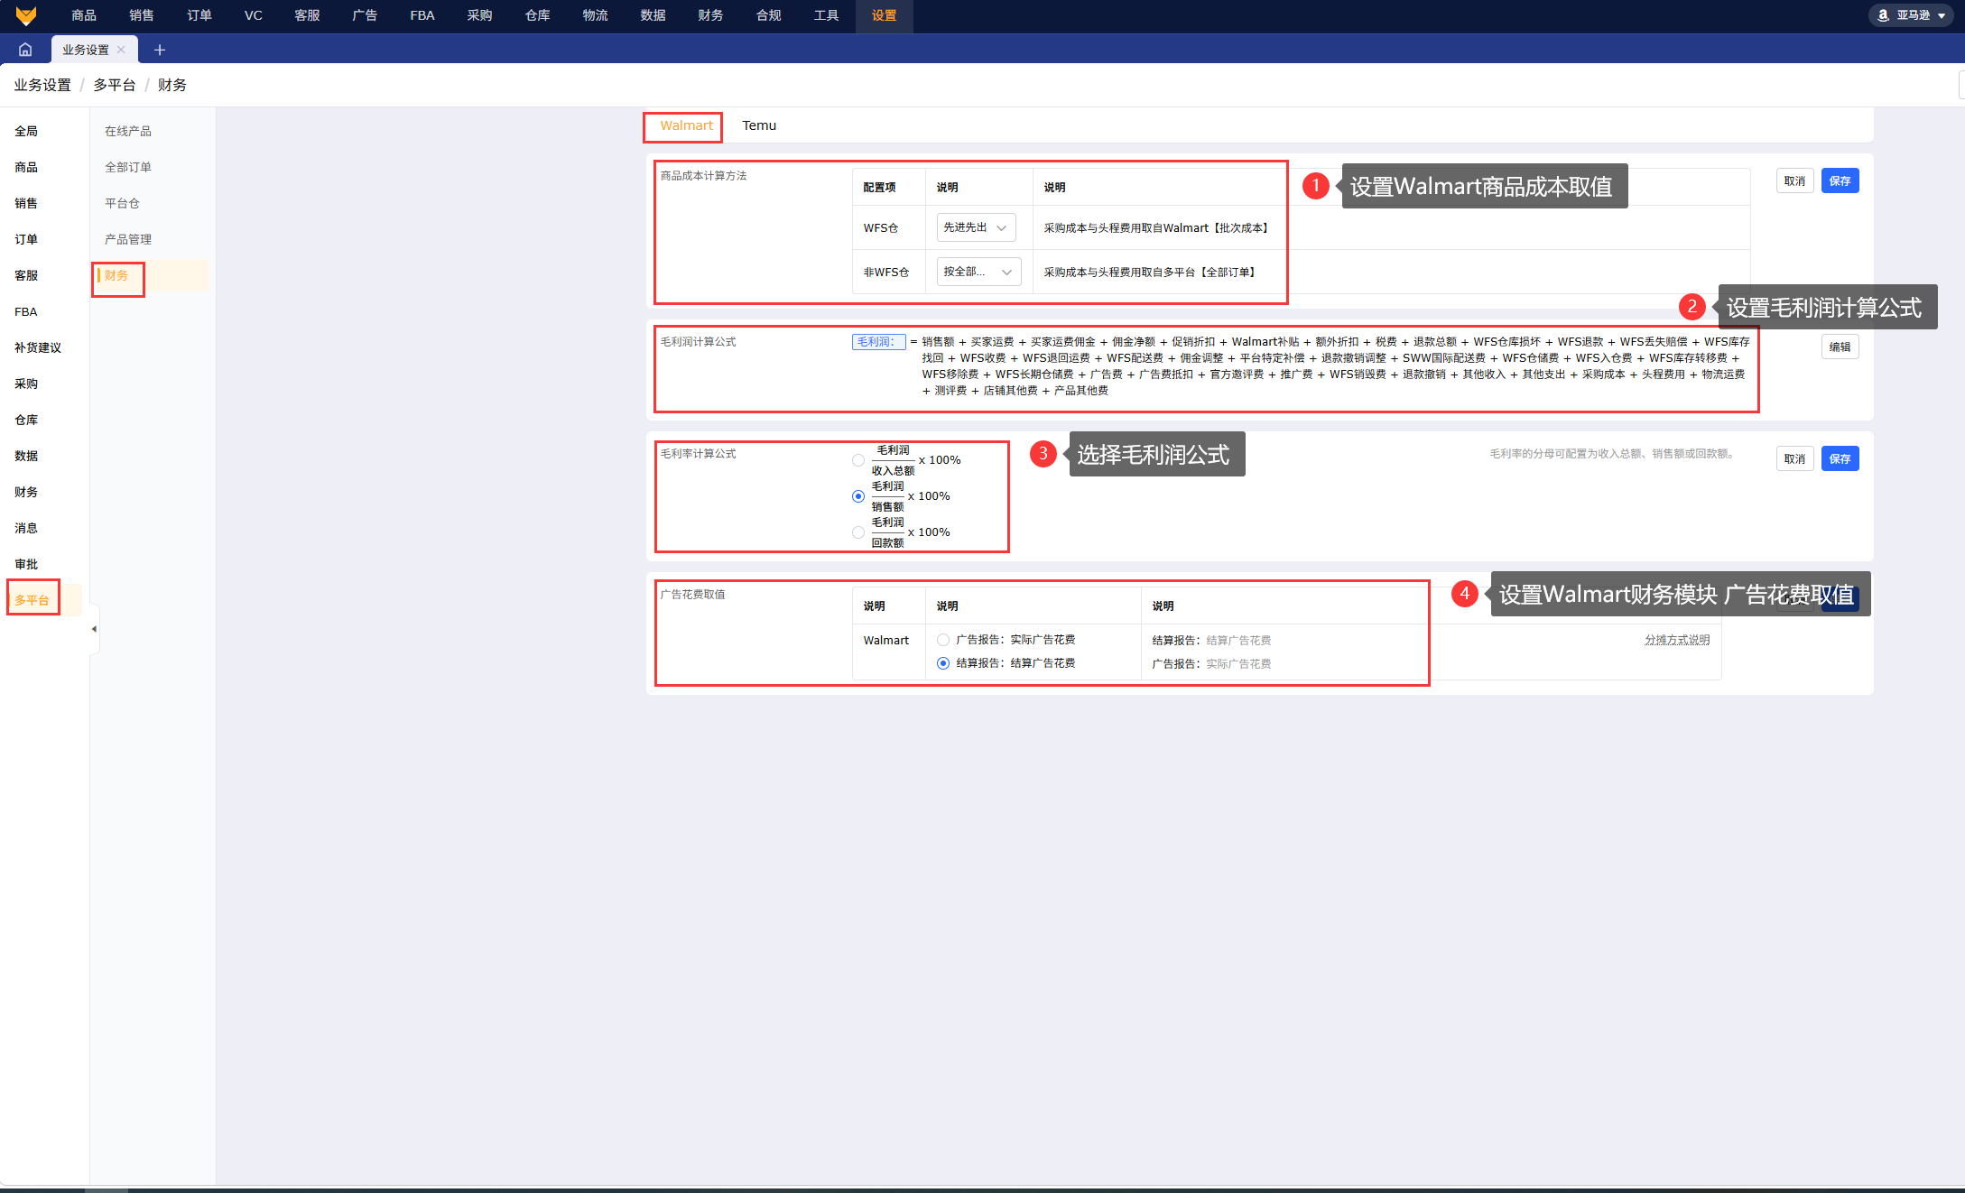Choose 结算报告：结算广告花费 radio option
This screenshot has height=1193, width=1965.
(x=943, y=663)
